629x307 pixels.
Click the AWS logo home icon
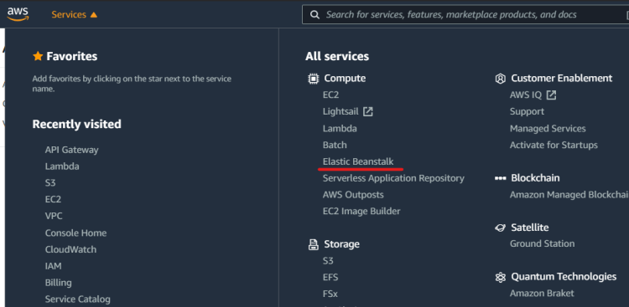pyautogui.click(x=18, y=14)
